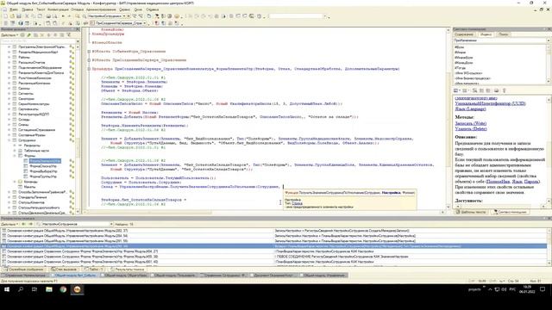552x310 pixels.
Task: Select the Макеты item in the tree
Action: tap(29, 187)
